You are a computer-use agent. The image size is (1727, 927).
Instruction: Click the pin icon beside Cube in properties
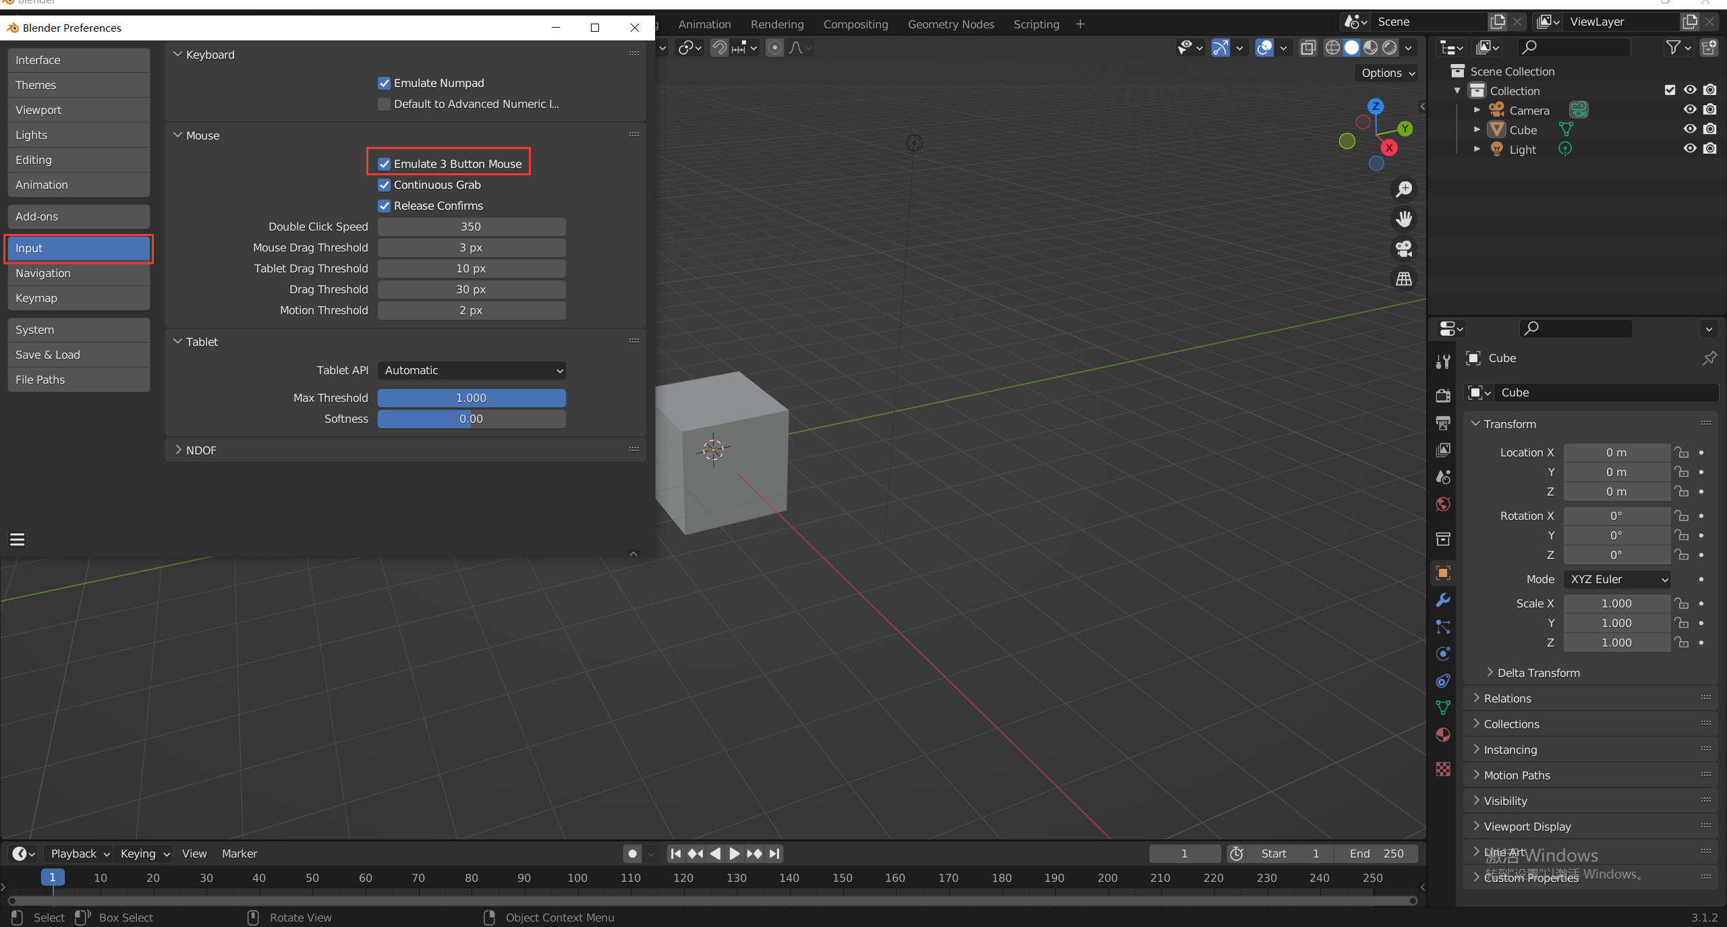1709,358
